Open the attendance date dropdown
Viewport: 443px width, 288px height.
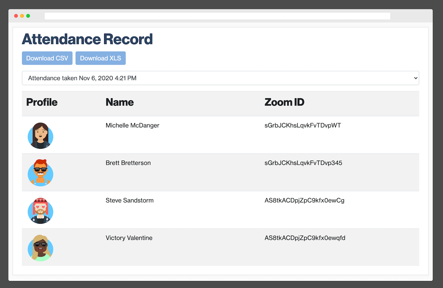coord(220,78)
